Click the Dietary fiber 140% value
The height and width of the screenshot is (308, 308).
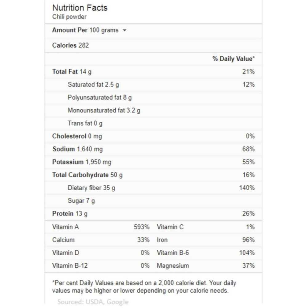[247, 188]
